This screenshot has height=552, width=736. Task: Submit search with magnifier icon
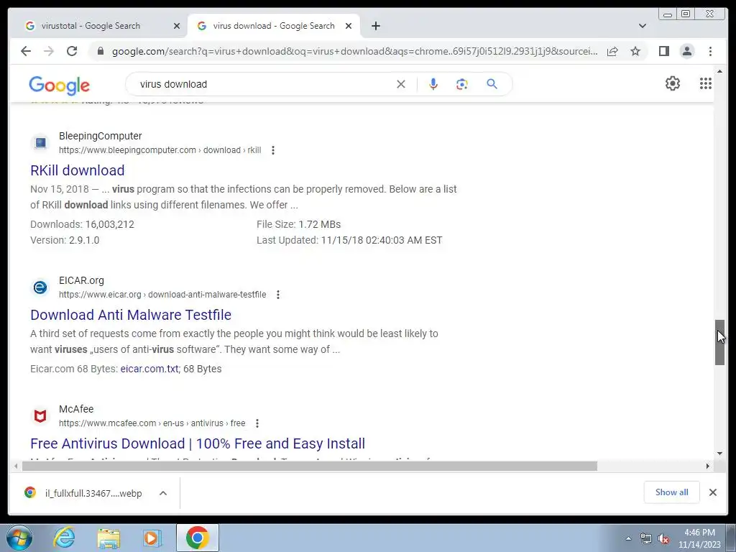(x=492, y=84)
